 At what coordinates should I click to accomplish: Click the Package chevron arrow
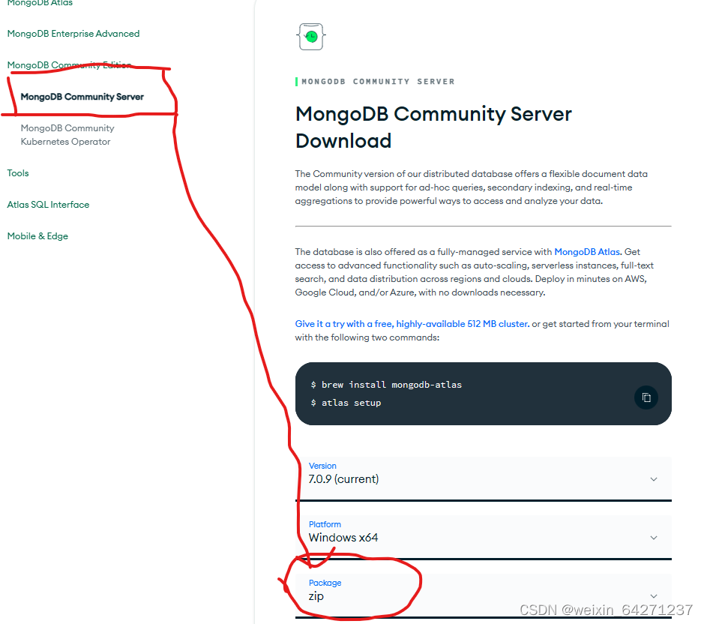click(653, 595)
